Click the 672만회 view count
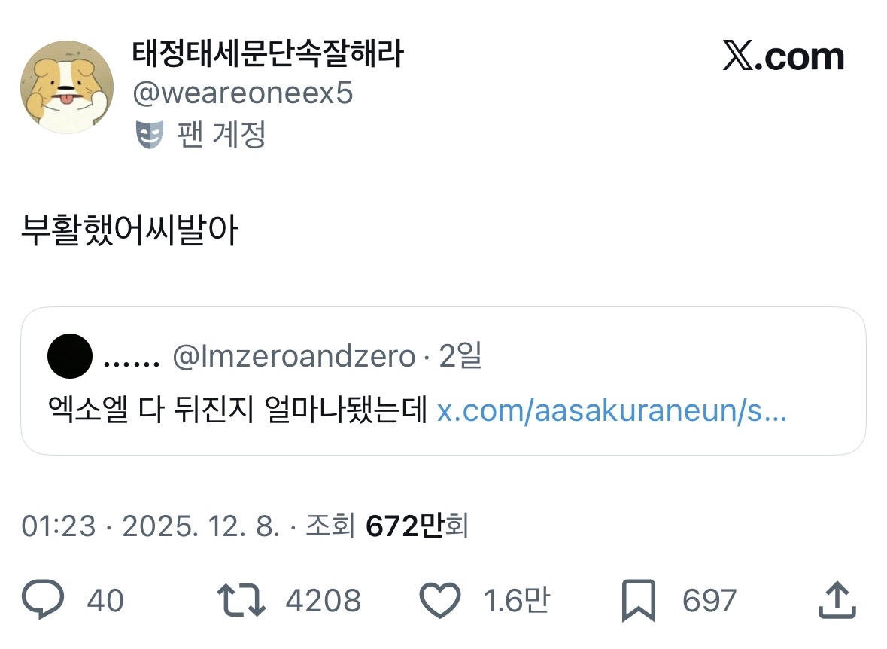887x649 pixels. [417, 526]
